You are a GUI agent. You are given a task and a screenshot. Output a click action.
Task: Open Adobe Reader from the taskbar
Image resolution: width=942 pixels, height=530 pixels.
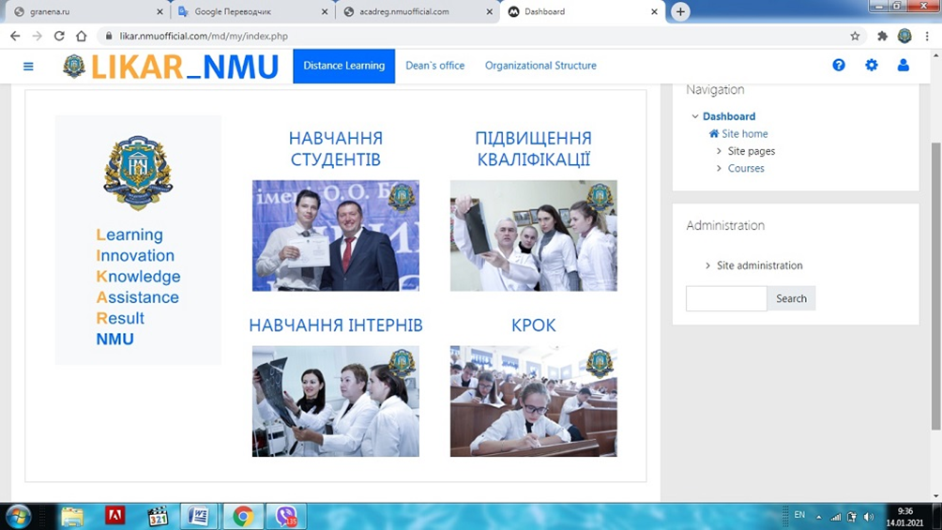tap(115, 516)
